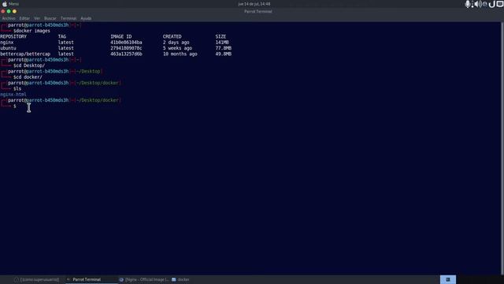Viewport: 504px width, 284px height.
Task: Open the Apple logo Menu launcher
Action: 10,4
